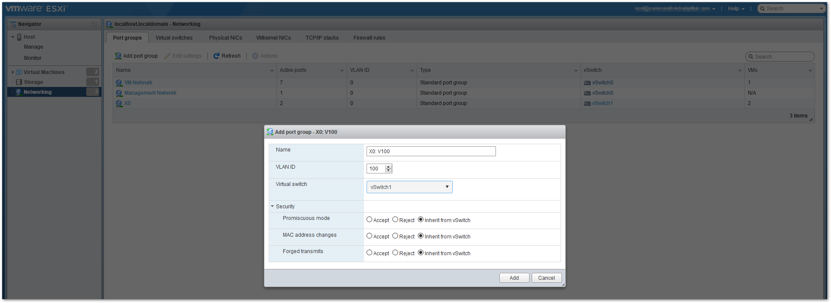Click the Edit settings pencil icon

coord(167,56)
